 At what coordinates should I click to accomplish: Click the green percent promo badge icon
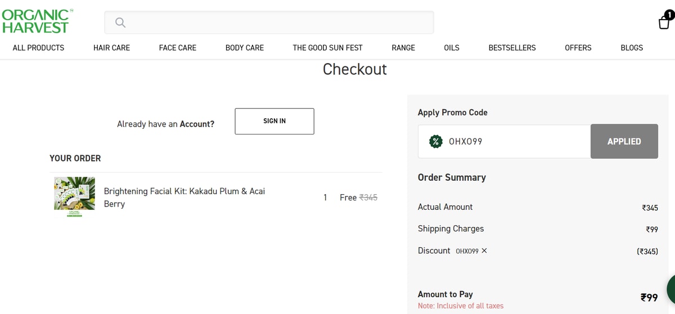pos(435,142)
